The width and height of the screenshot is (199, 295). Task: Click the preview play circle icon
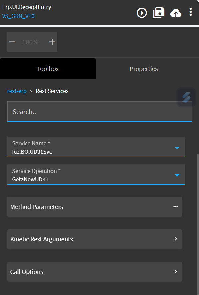(x=142, y=13)
